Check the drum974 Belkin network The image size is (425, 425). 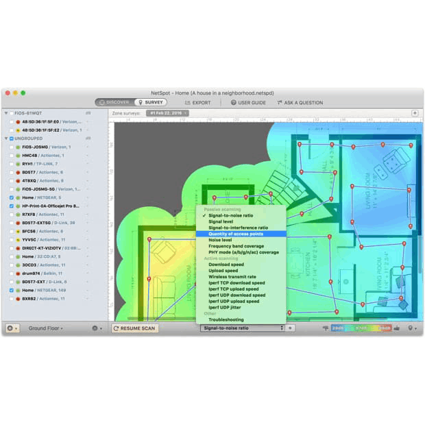12,274
